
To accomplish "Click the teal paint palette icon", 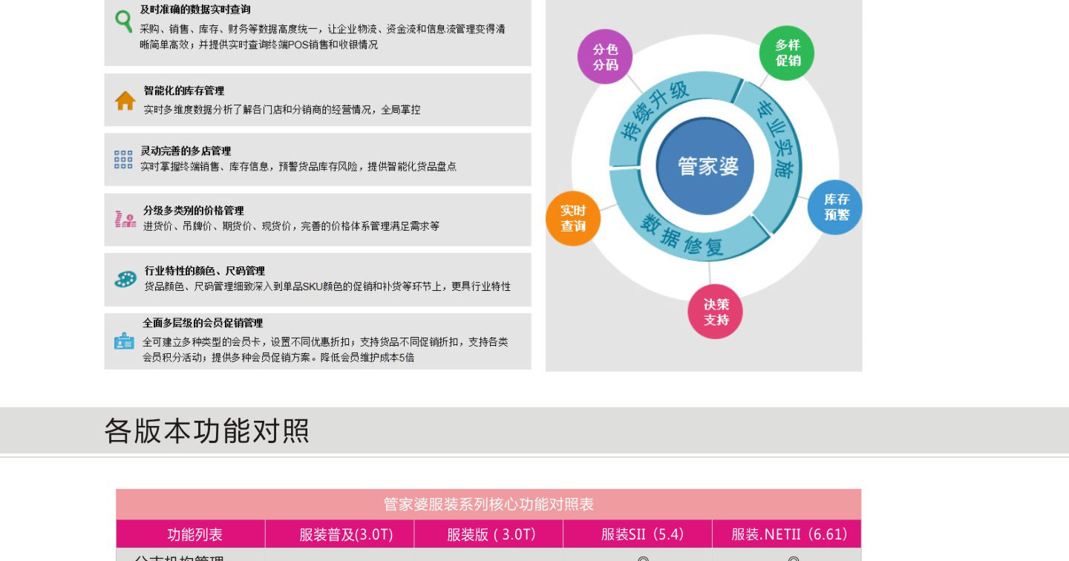I will (x=125, y=279).
